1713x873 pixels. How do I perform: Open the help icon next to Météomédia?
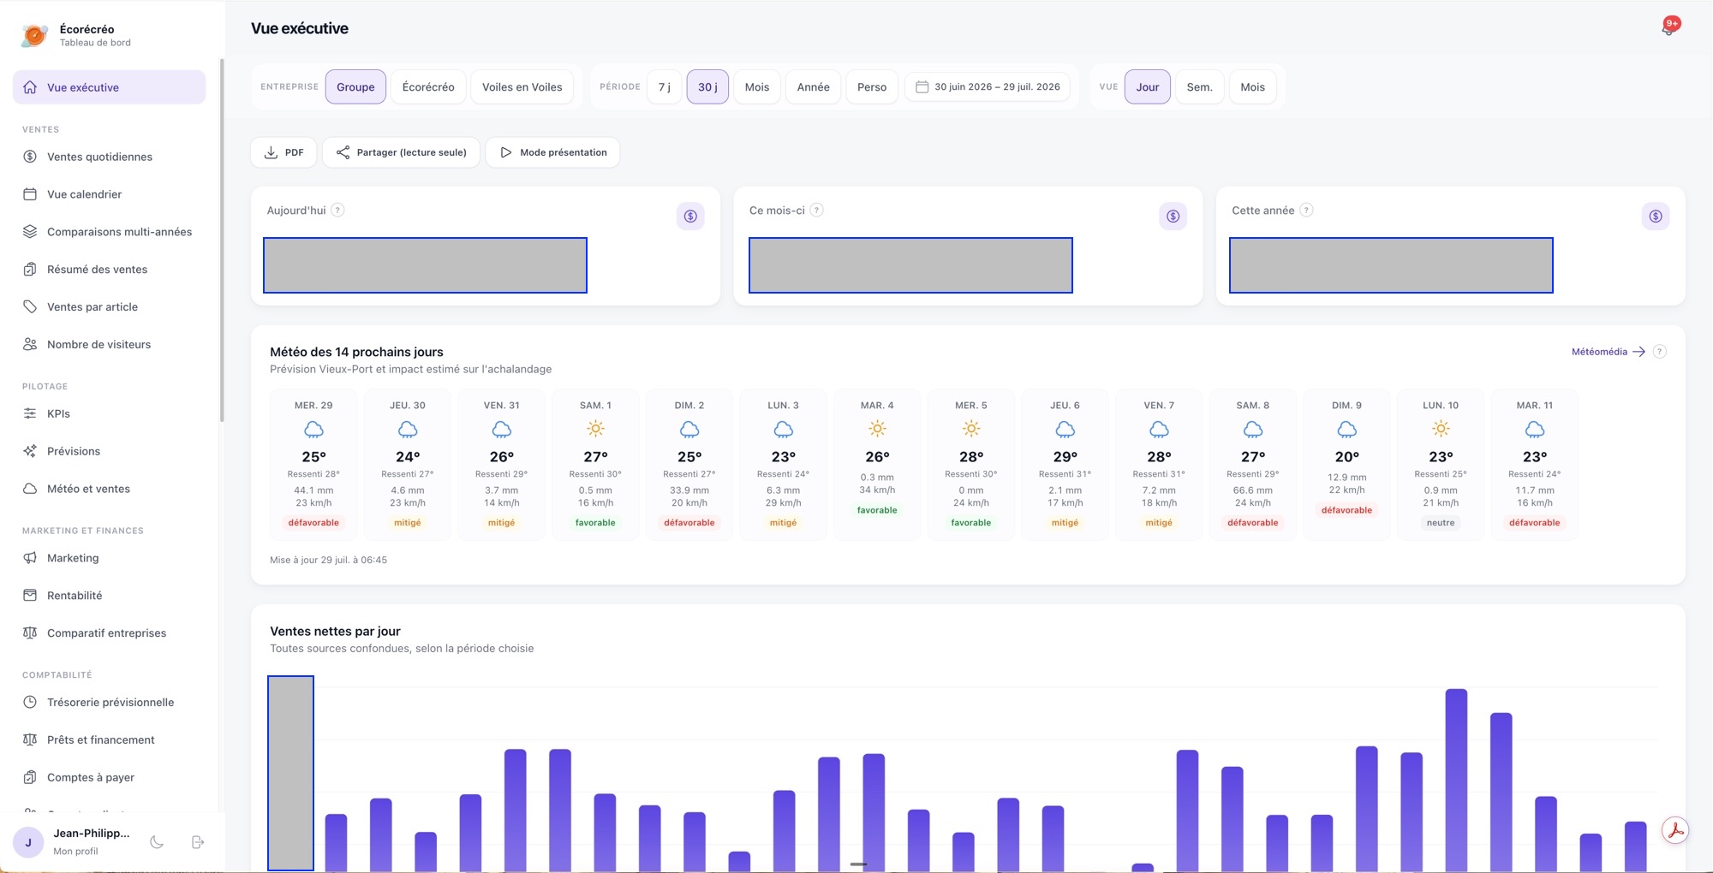1659,352
